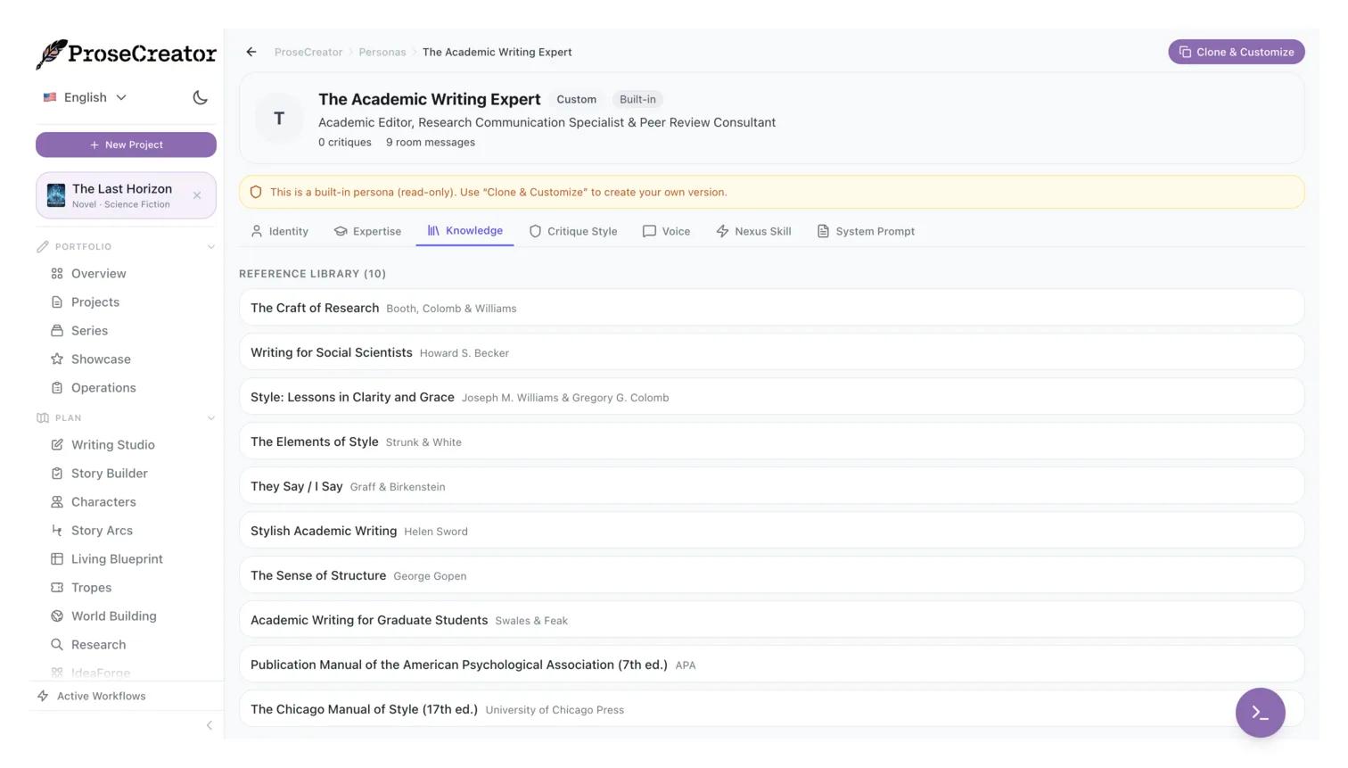Screen dimensions: 1348x768
Task: Click the back arrow beside the breadcrumbs
Action: [251, 52]
